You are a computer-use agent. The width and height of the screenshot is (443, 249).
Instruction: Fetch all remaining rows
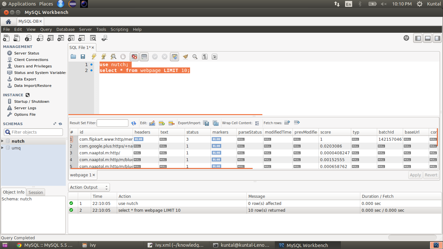click(x=297, y=123)
